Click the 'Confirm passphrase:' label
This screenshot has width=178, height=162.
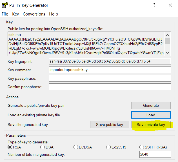pyautogui.click(x=25, y=87)
